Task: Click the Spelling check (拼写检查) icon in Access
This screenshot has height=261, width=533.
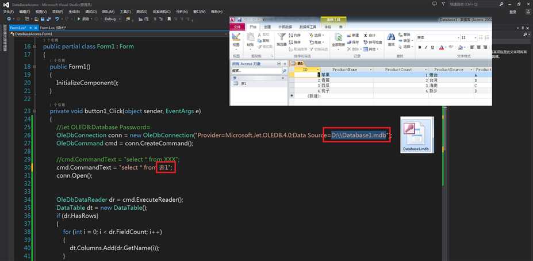Action: point(366,42)
